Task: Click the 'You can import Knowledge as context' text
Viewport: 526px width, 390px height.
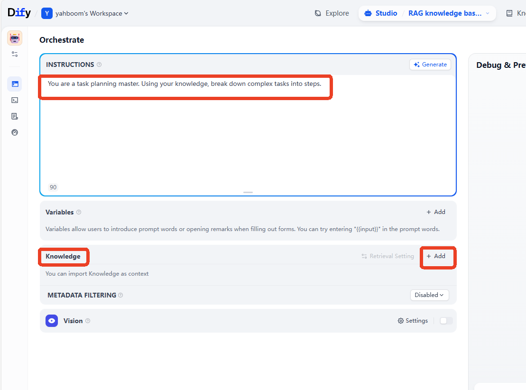Action: (x=97, y=274)
